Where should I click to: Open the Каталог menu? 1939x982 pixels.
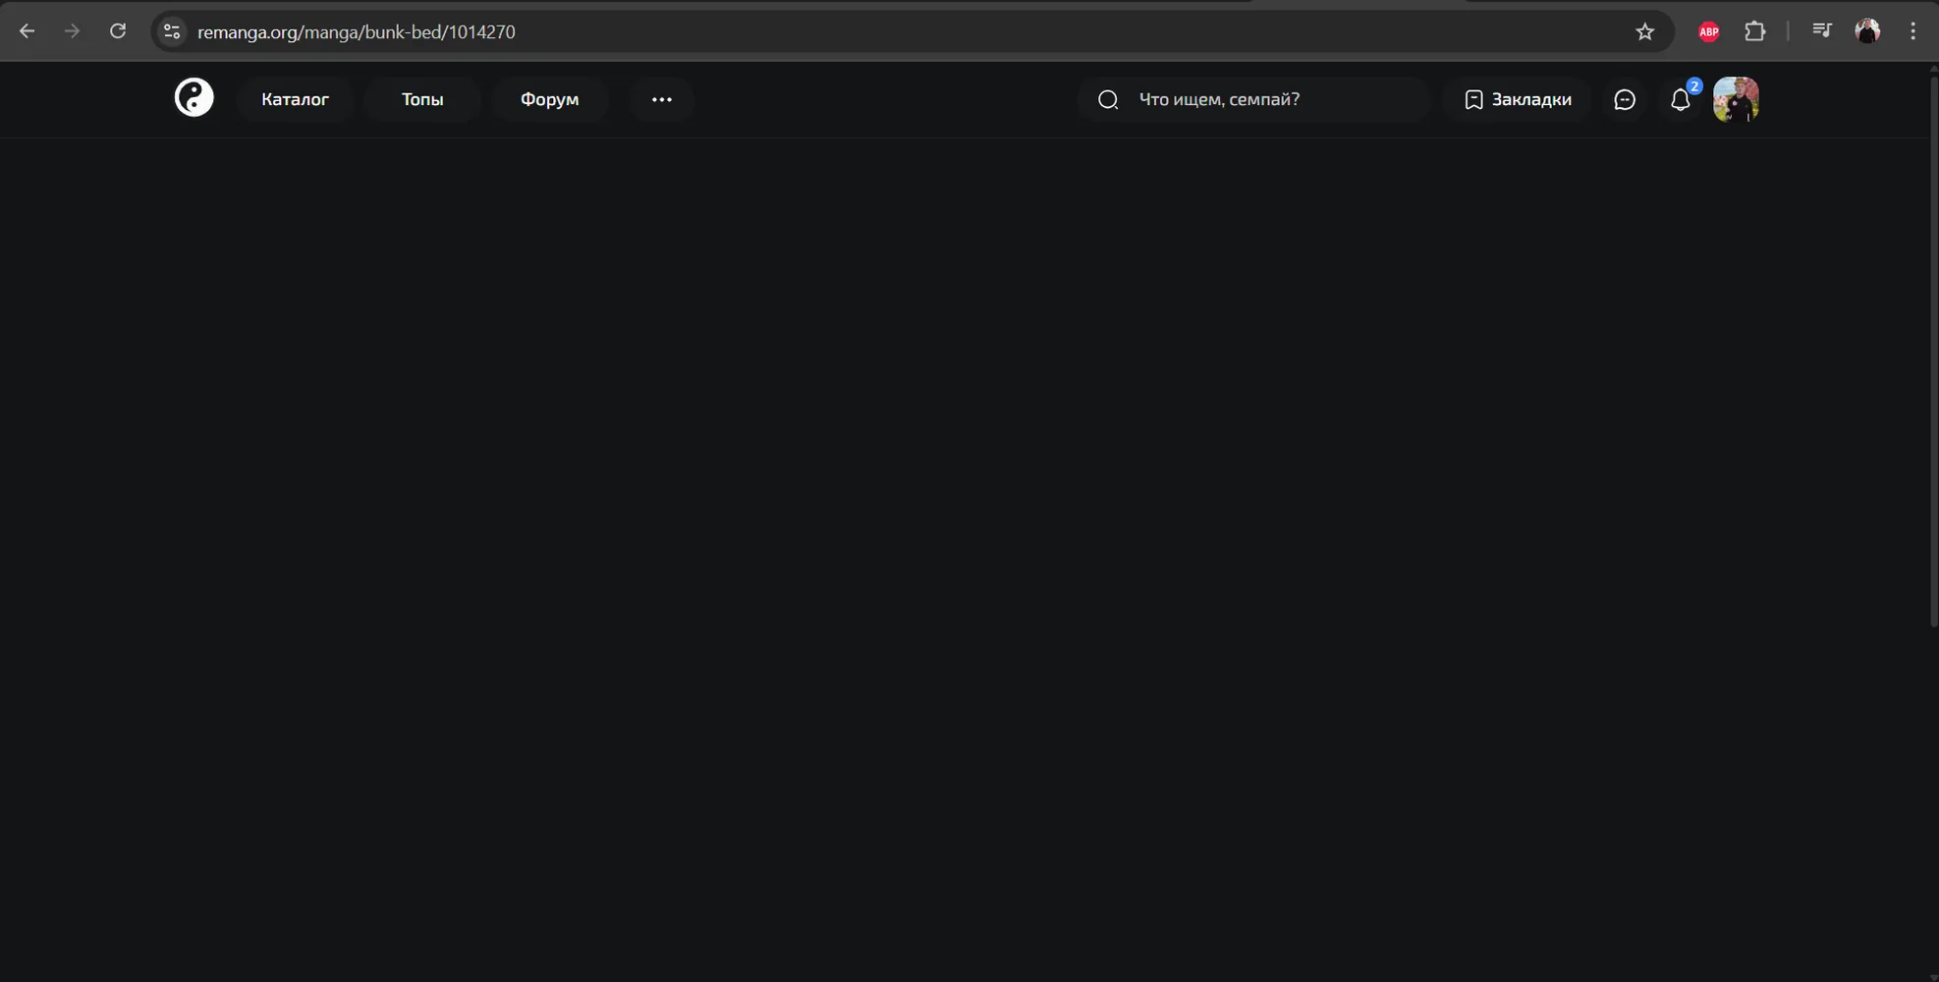(x=295, y=99)
